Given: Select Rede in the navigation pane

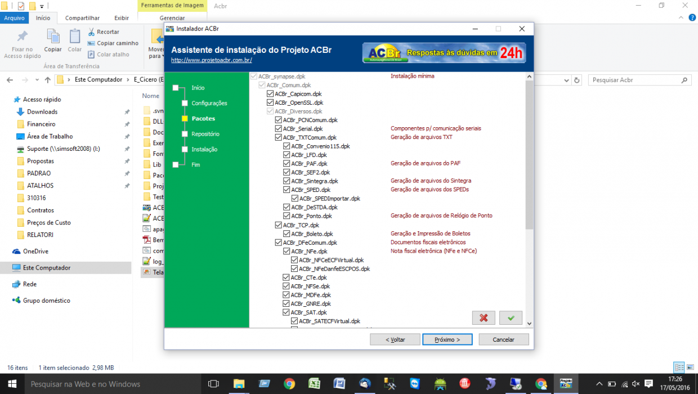Looking at the screenshot, I should (30, 284).
